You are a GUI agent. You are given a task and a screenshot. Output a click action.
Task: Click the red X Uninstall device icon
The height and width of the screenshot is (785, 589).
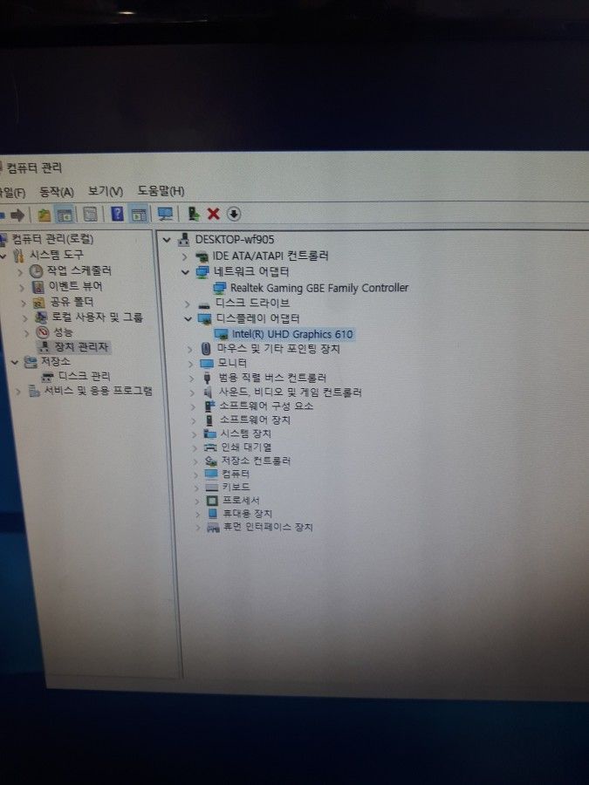tap(214, 214)
